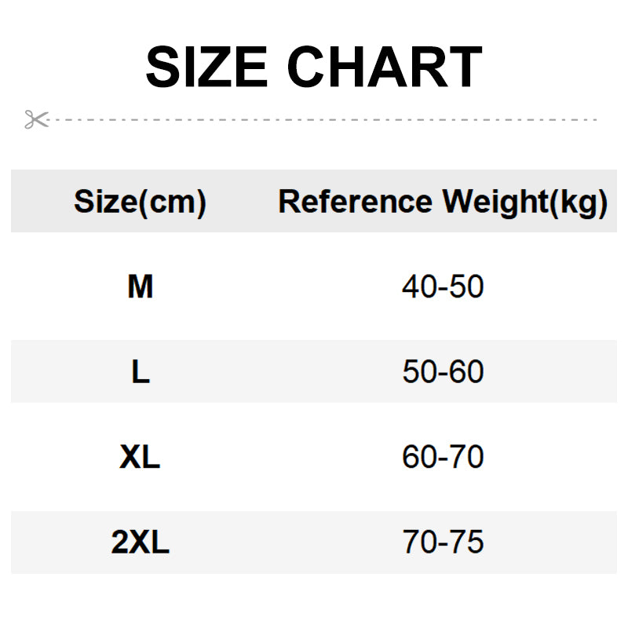The width and height of the screenshot is (628, 628).
Task: Select the M size label
Action: pos(140,287)
